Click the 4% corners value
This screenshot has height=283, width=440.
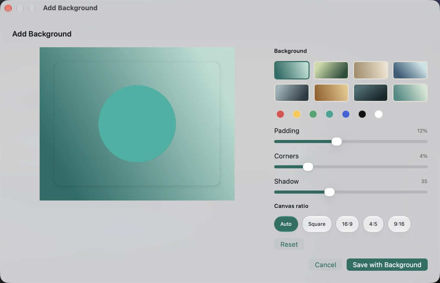423,156
